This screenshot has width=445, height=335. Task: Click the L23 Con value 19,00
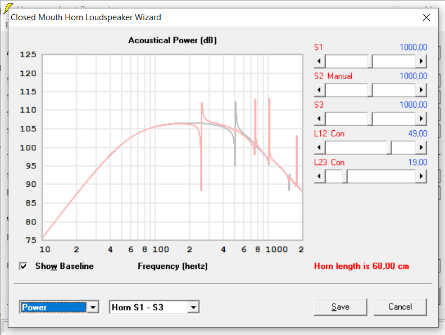pyautogui.click(x=418, y=162)
